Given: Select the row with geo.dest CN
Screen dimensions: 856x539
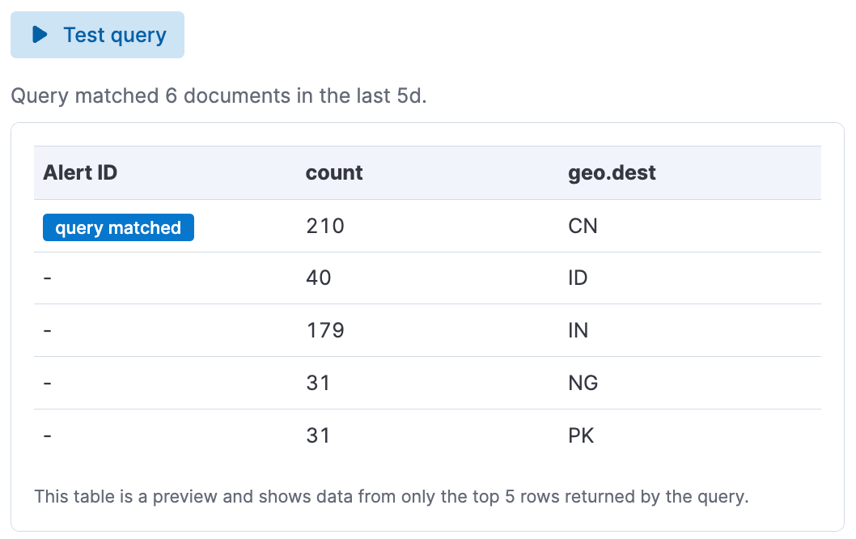Looking at the screenshot, I should (427, 226).
